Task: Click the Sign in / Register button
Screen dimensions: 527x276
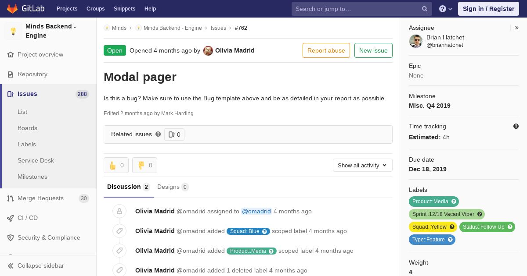Action: 488,9
